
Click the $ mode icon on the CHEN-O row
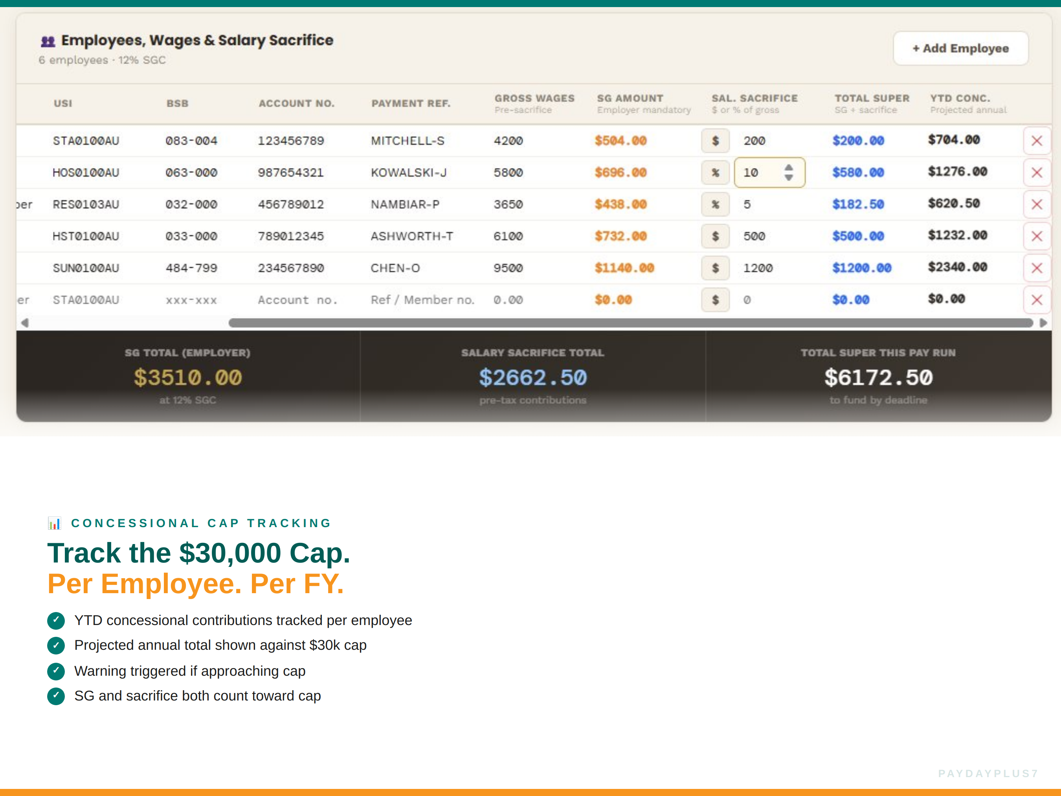(x=715, y=268)
